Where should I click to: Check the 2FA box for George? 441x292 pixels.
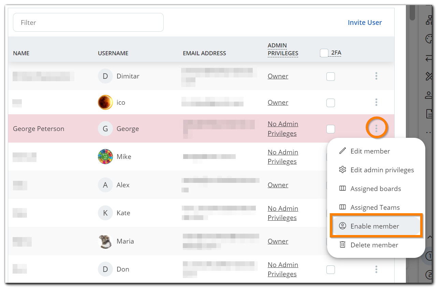click(x=330, y=129)
